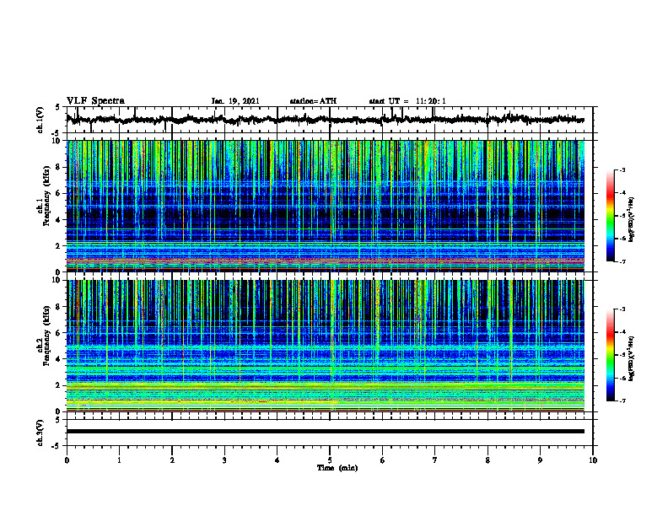Select the ch.1 spectrogram color bar

pos(610,215)
